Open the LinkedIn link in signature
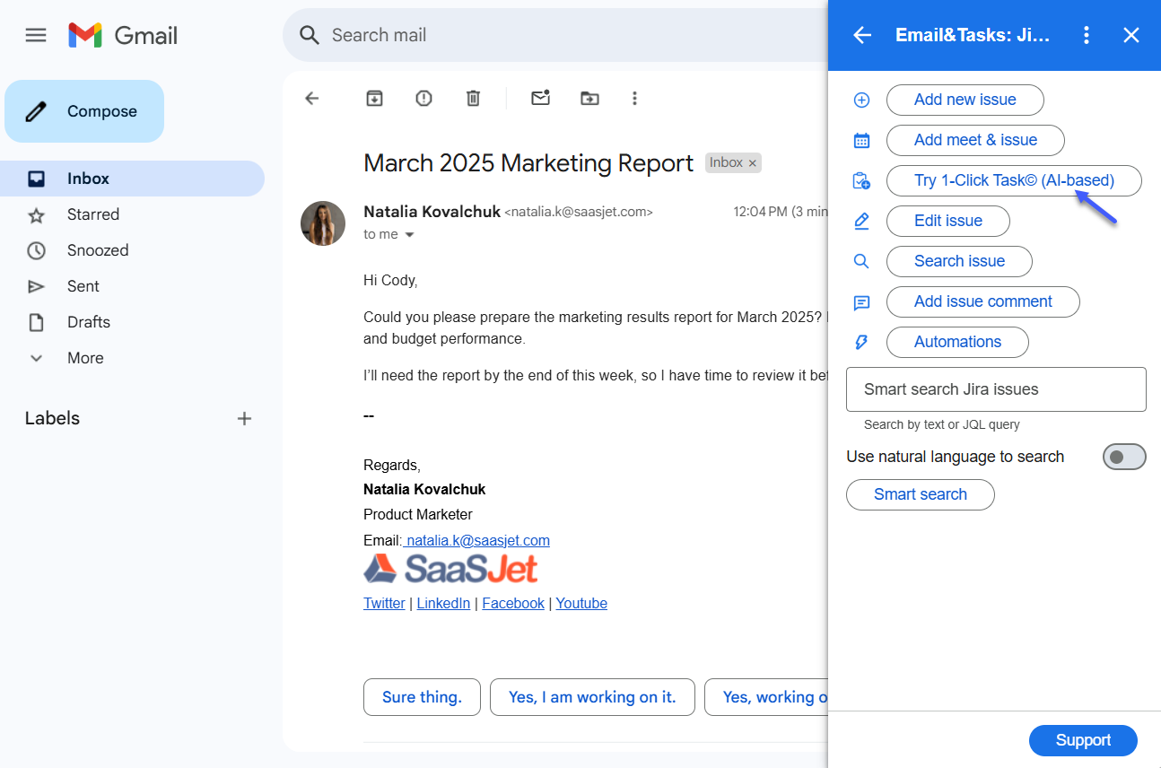The width and height of the screenshot is (1161, 768). [x=443, y=603]
